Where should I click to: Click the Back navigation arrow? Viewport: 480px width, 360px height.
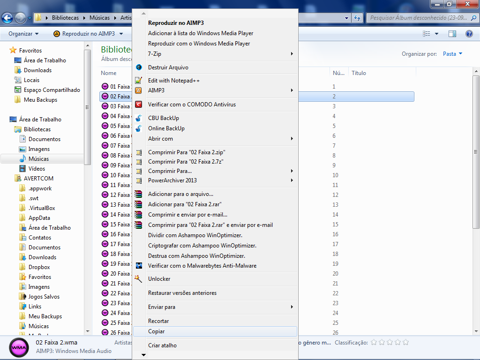click(7, 18)
